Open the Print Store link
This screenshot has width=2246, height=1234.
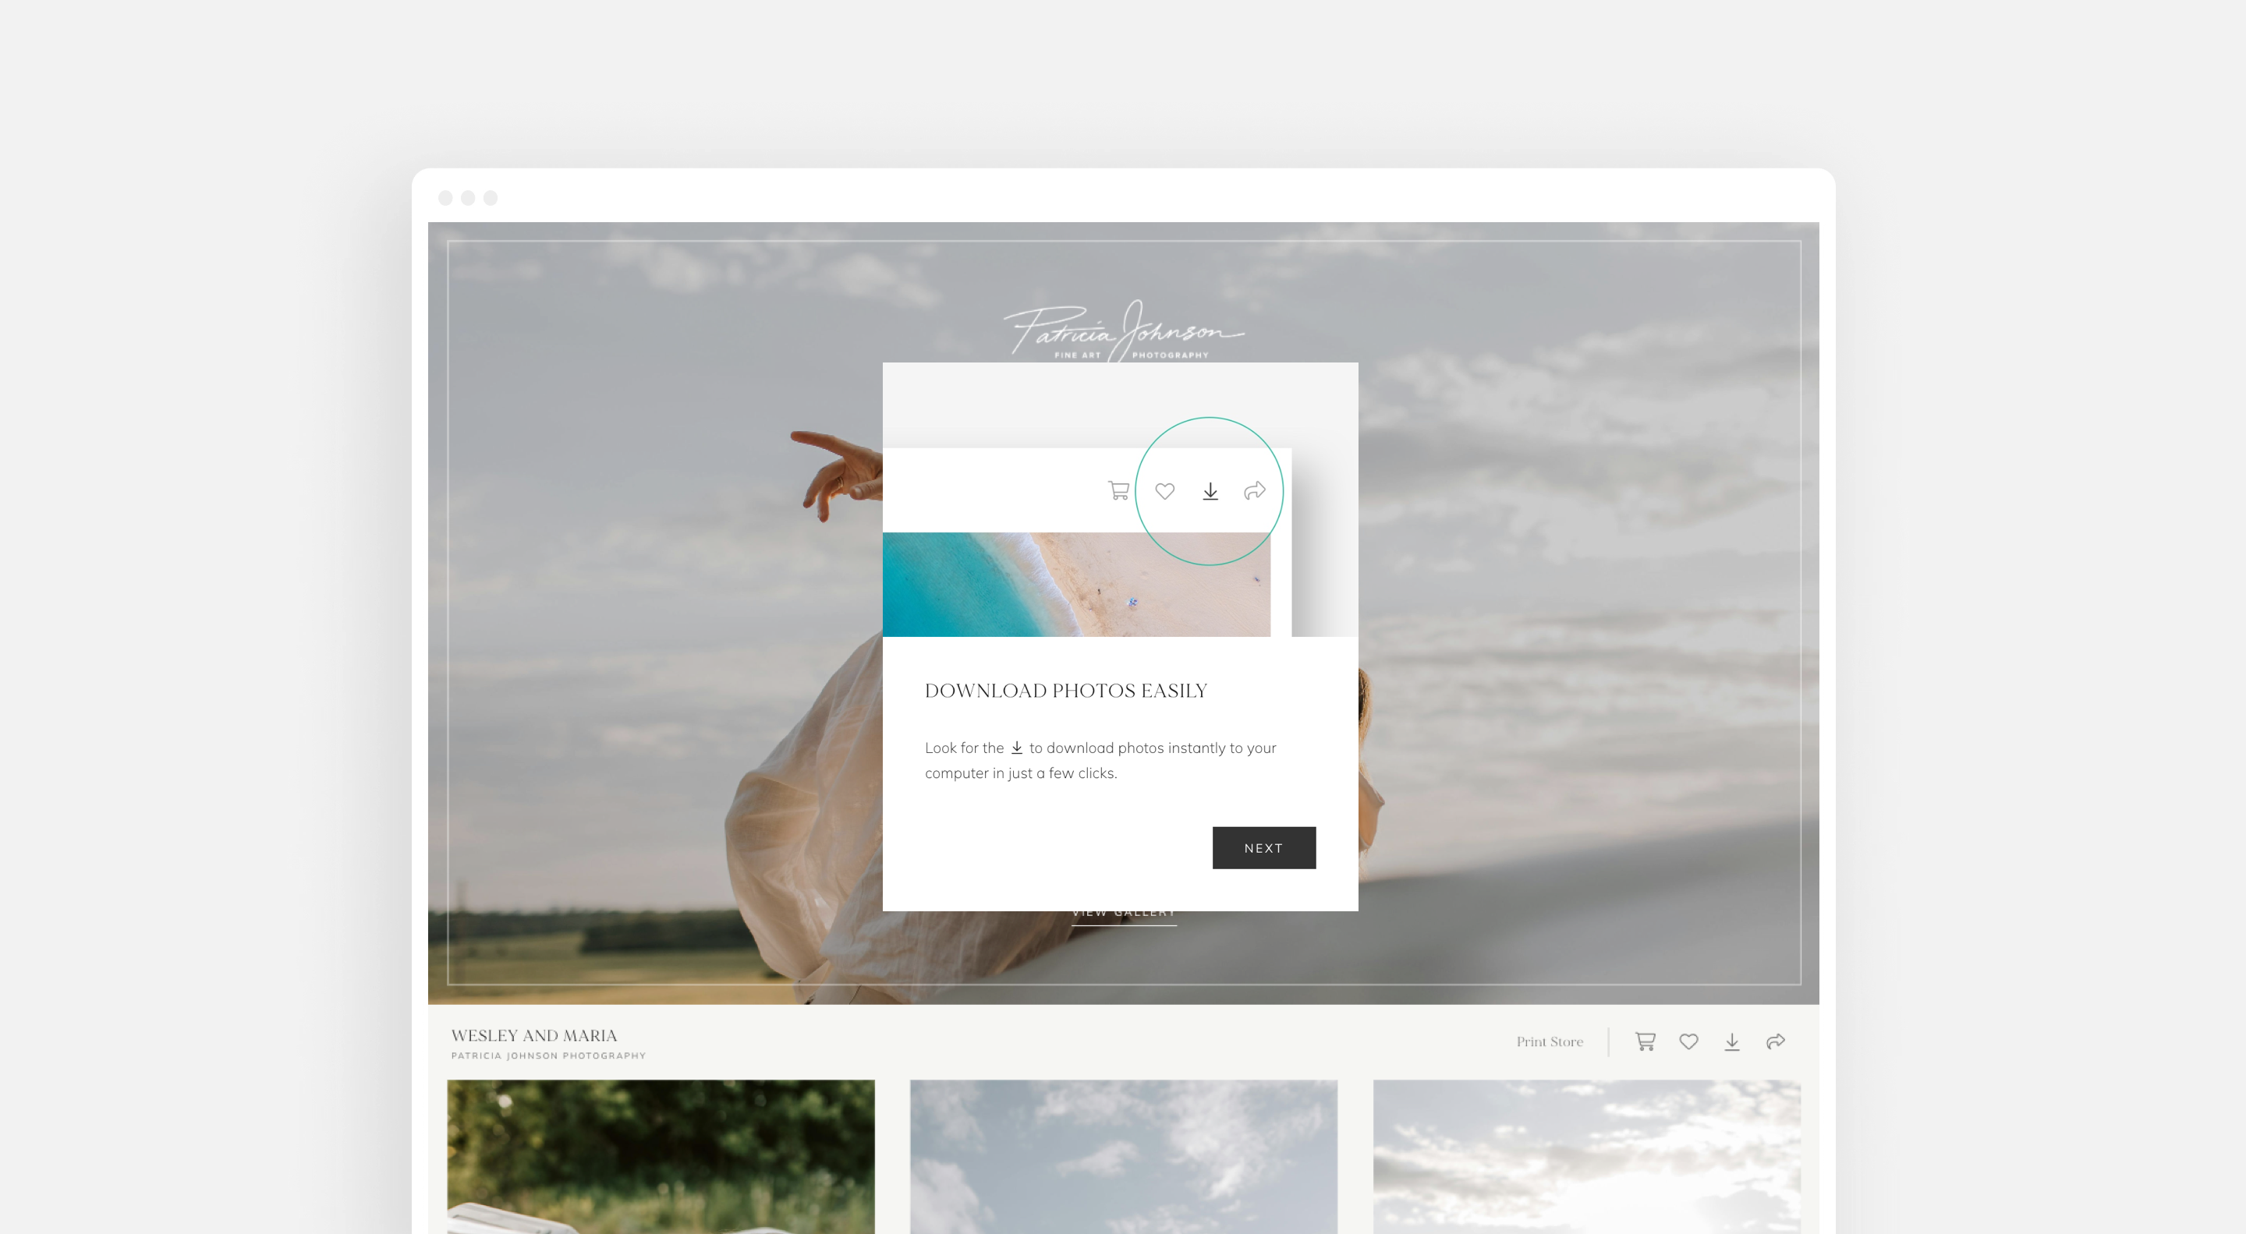[x=1549, y=1041]
